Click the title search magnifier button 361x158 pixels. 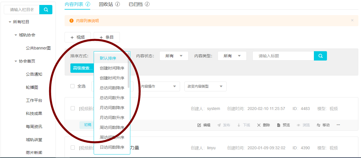click(x=320, y=56)
